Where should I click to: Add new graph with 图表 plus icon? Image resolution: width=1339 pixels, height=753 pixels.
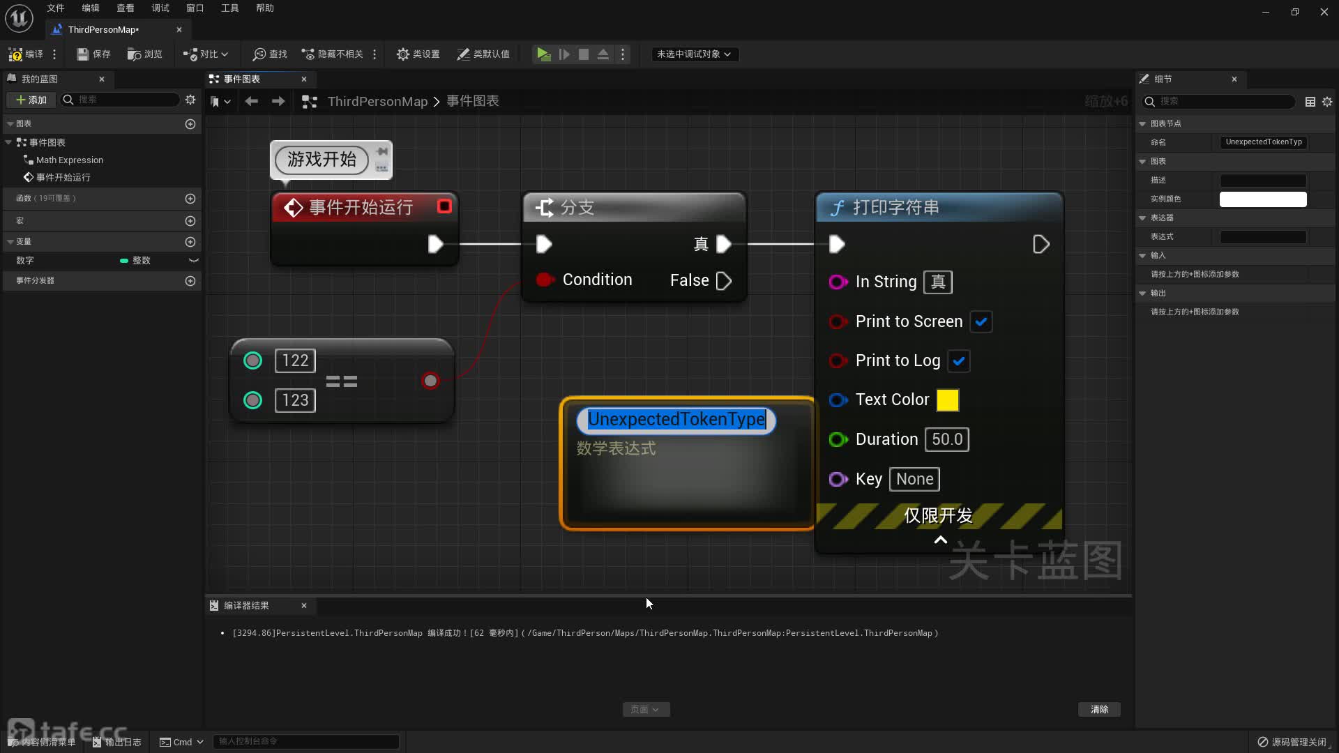pos(190,124)
